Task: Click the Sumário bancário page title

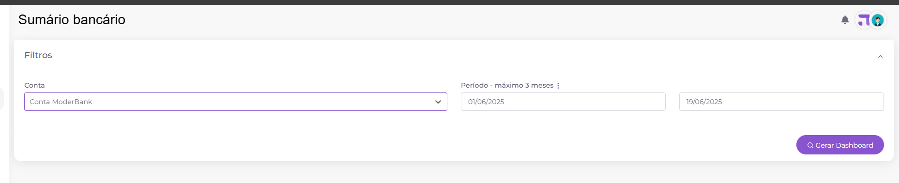Action: pos(72,20)
